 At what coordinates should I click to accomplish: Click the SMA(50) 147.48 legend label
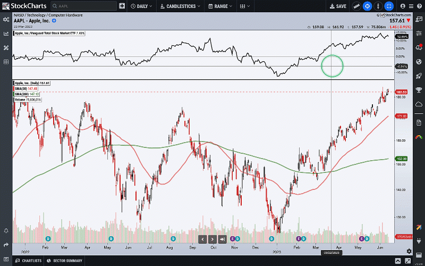point(26,89)
